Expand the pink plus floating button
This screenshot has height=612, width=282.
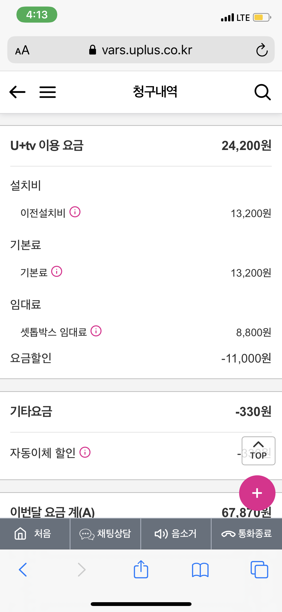point(257,493)
